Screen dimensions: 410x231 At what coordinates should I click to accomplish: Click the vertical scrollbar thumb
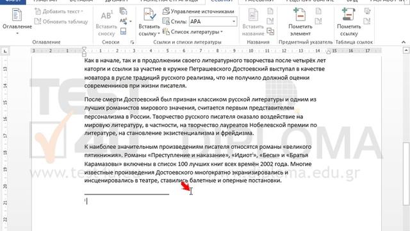[406, 174]
